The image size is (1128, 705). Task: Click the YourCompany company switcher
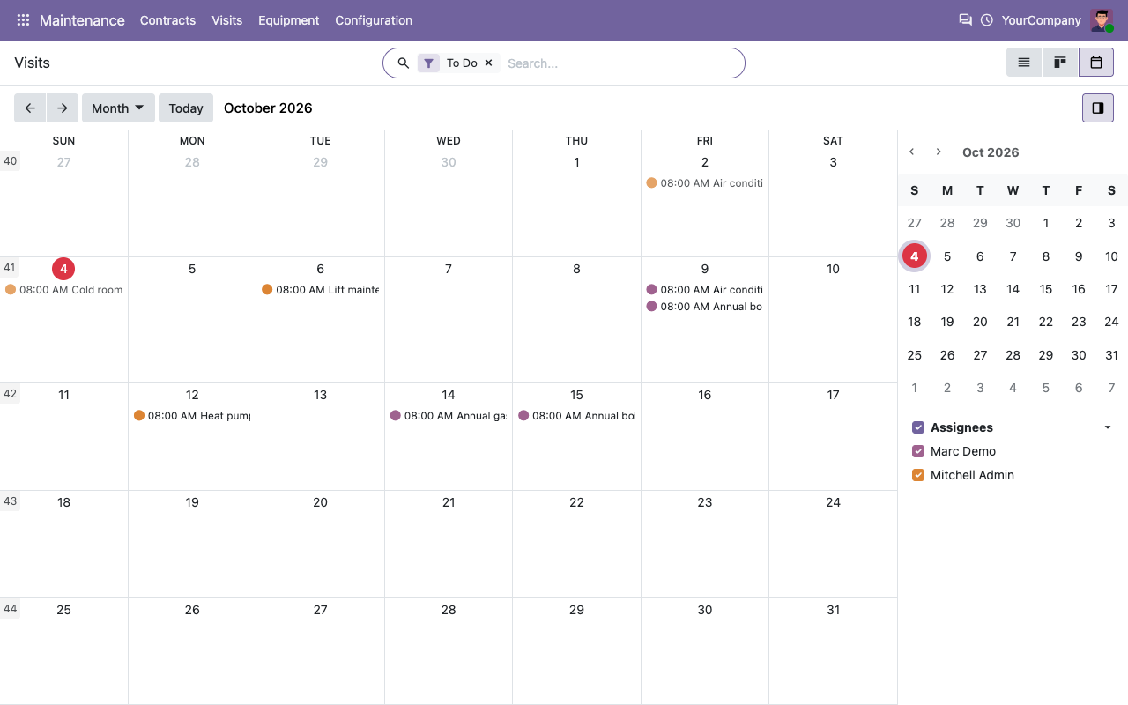point(1042,20)
